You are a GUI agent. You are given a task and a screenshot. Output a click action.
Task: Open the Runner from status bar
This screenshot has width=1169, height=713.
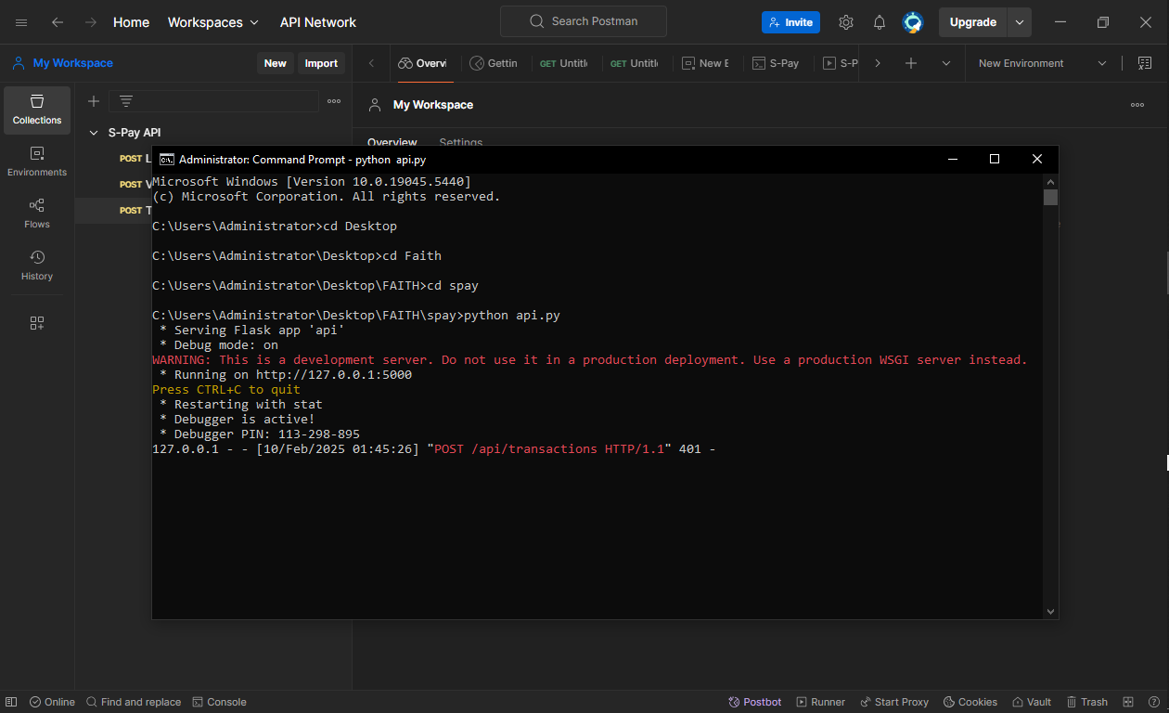(820, 702)
